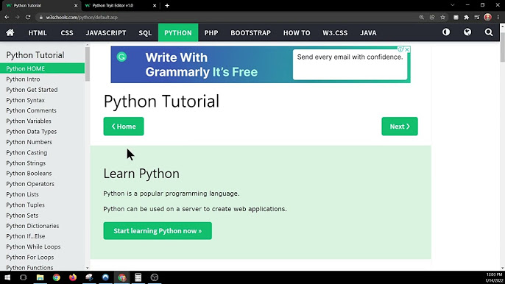Select the JAVASCRIPT menu item
This screenshot has width=505, height=284.
tap(106, 33)
